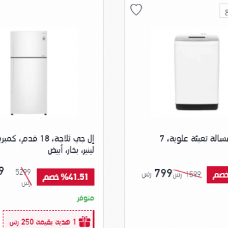The height and width of the screenshot is (228, 228).
Task: Click the green متوفر availability label
Action: click(85, 198)
